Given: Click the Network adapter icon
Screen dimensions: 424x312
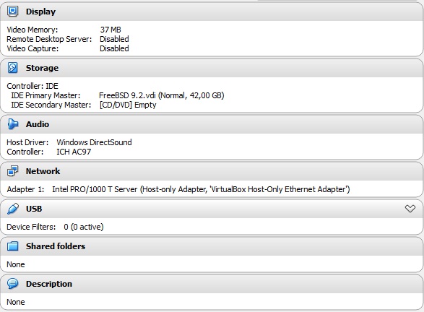Looking at the screenshot, I should point(12,171).
